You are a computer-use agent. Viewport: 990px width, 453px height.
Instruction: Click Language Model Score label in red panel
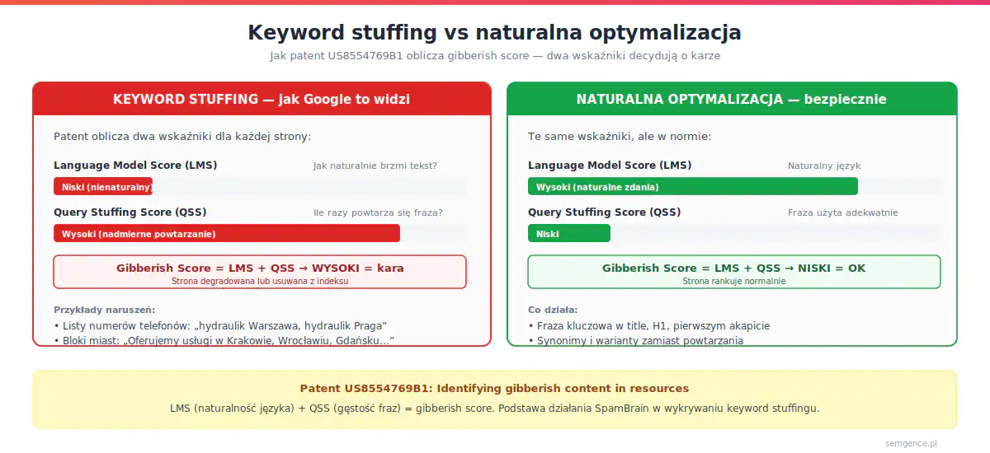pyautogui.click(x=135, y=166)
